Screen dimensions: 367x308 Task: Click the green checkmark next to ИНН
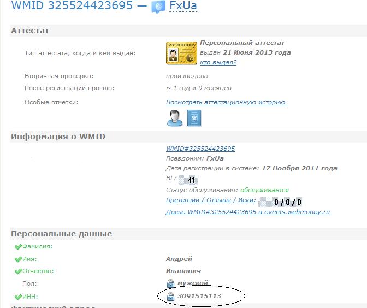tap(19, 296)
